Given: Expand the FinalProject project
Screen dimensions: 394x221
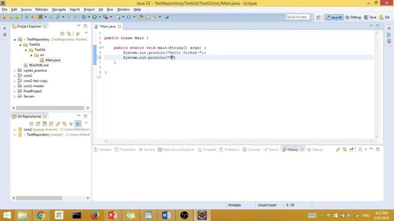Looking at the screenshot, I should 15,91.
